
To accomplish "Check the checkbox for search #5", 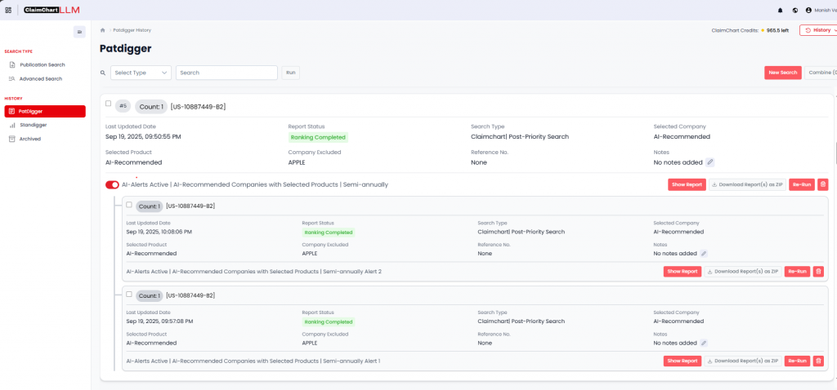I will click(x=108, y=104).
